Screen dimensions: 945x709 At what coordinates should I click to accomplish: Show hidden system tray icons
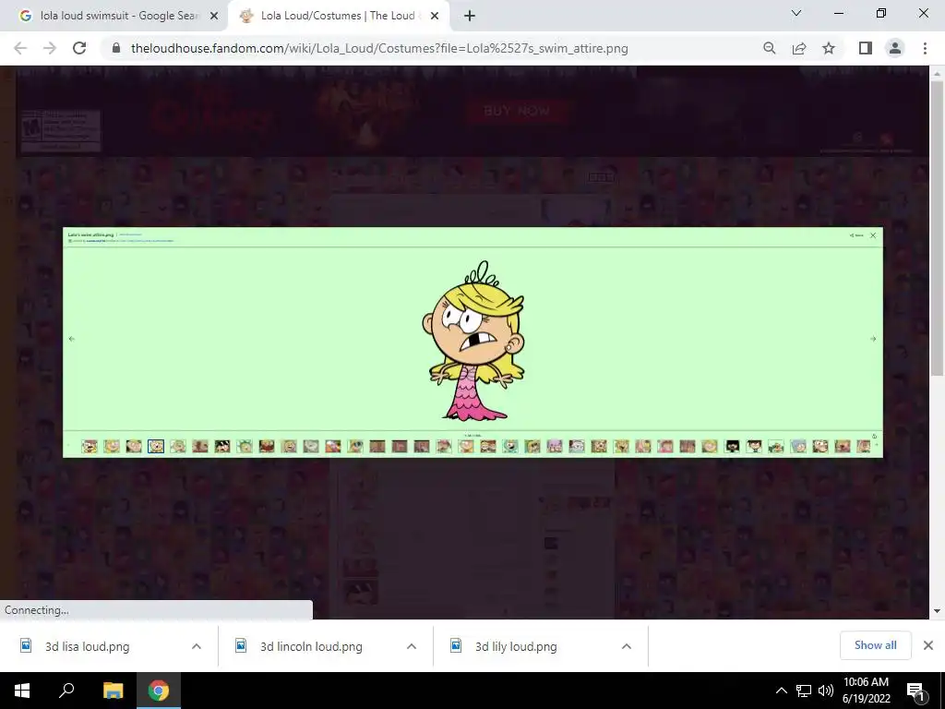[x=781, y=691]
